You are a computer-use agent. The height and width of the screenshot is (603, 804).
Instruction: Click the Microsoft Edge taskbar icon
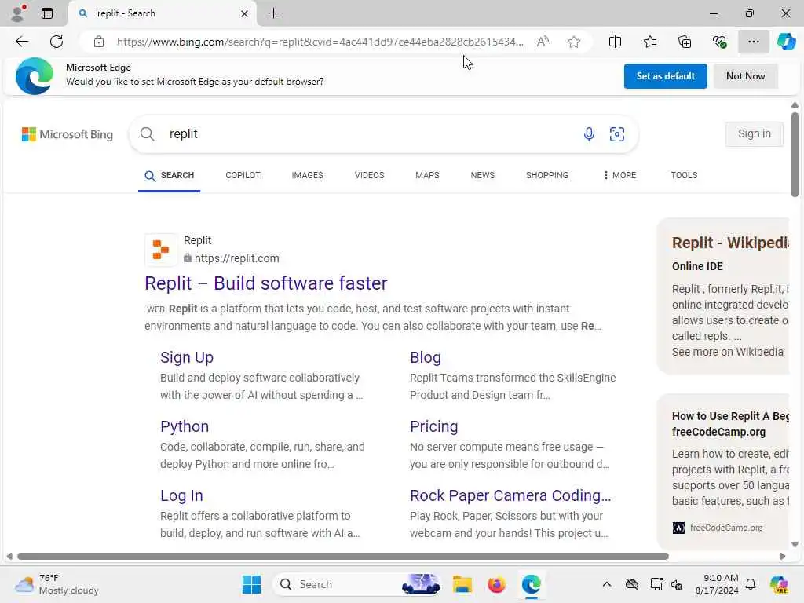(x=532, y=584)
